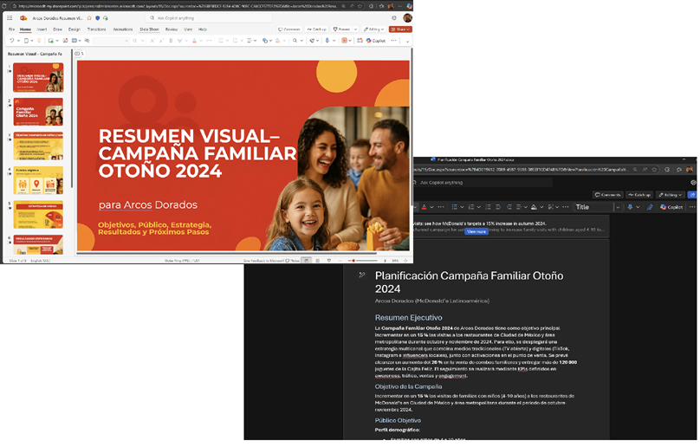
Task: Increase font size in PowerPoint ribbon
Action: [x=152, y=41]
